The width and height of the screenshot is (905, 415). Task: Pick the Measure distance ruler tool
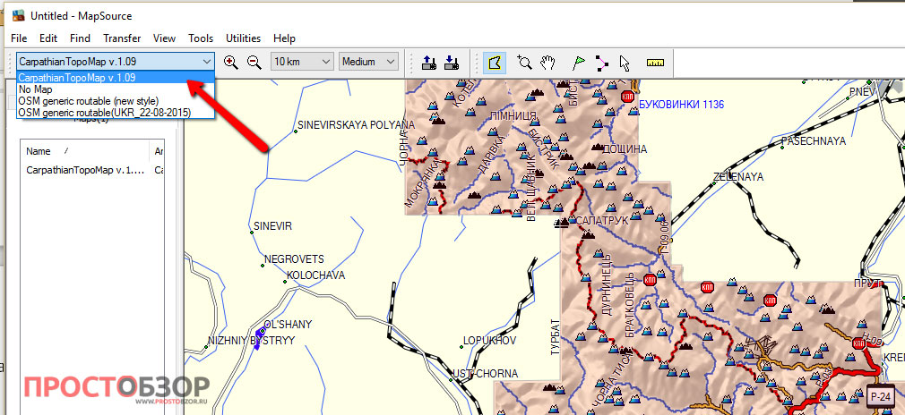coord(655,62)
